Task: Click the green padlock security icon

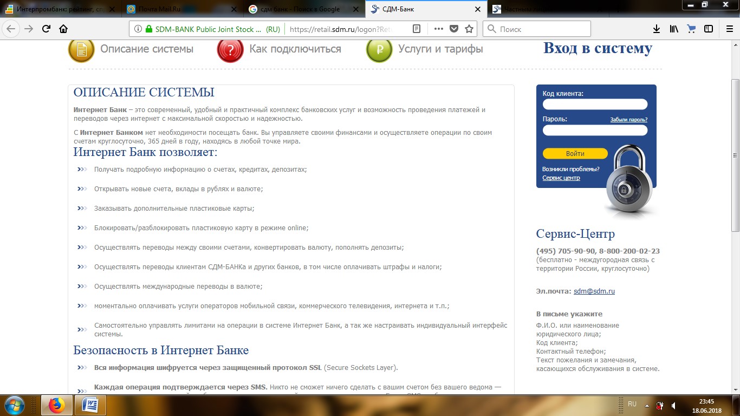Action: [149, 29]
